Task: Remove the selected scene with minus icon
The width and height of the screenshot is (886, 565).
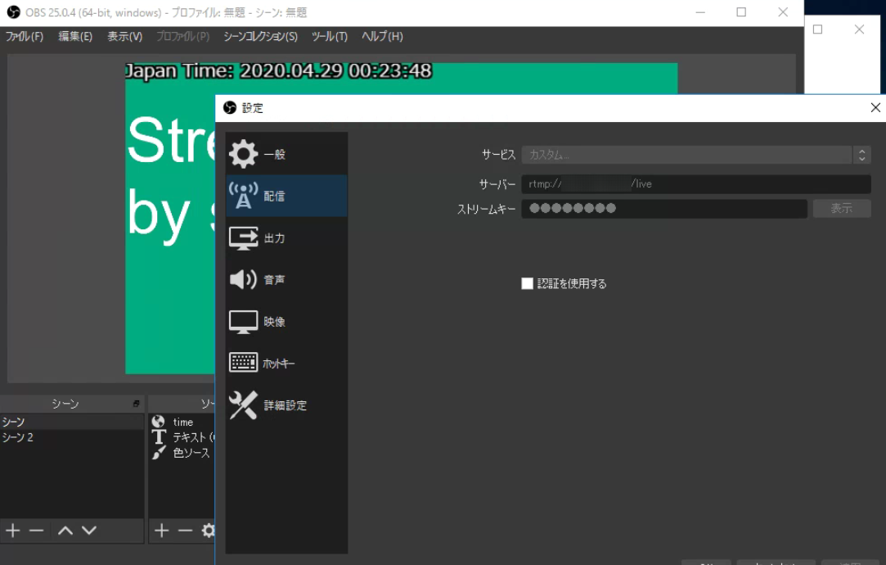Action: (36, 531)
